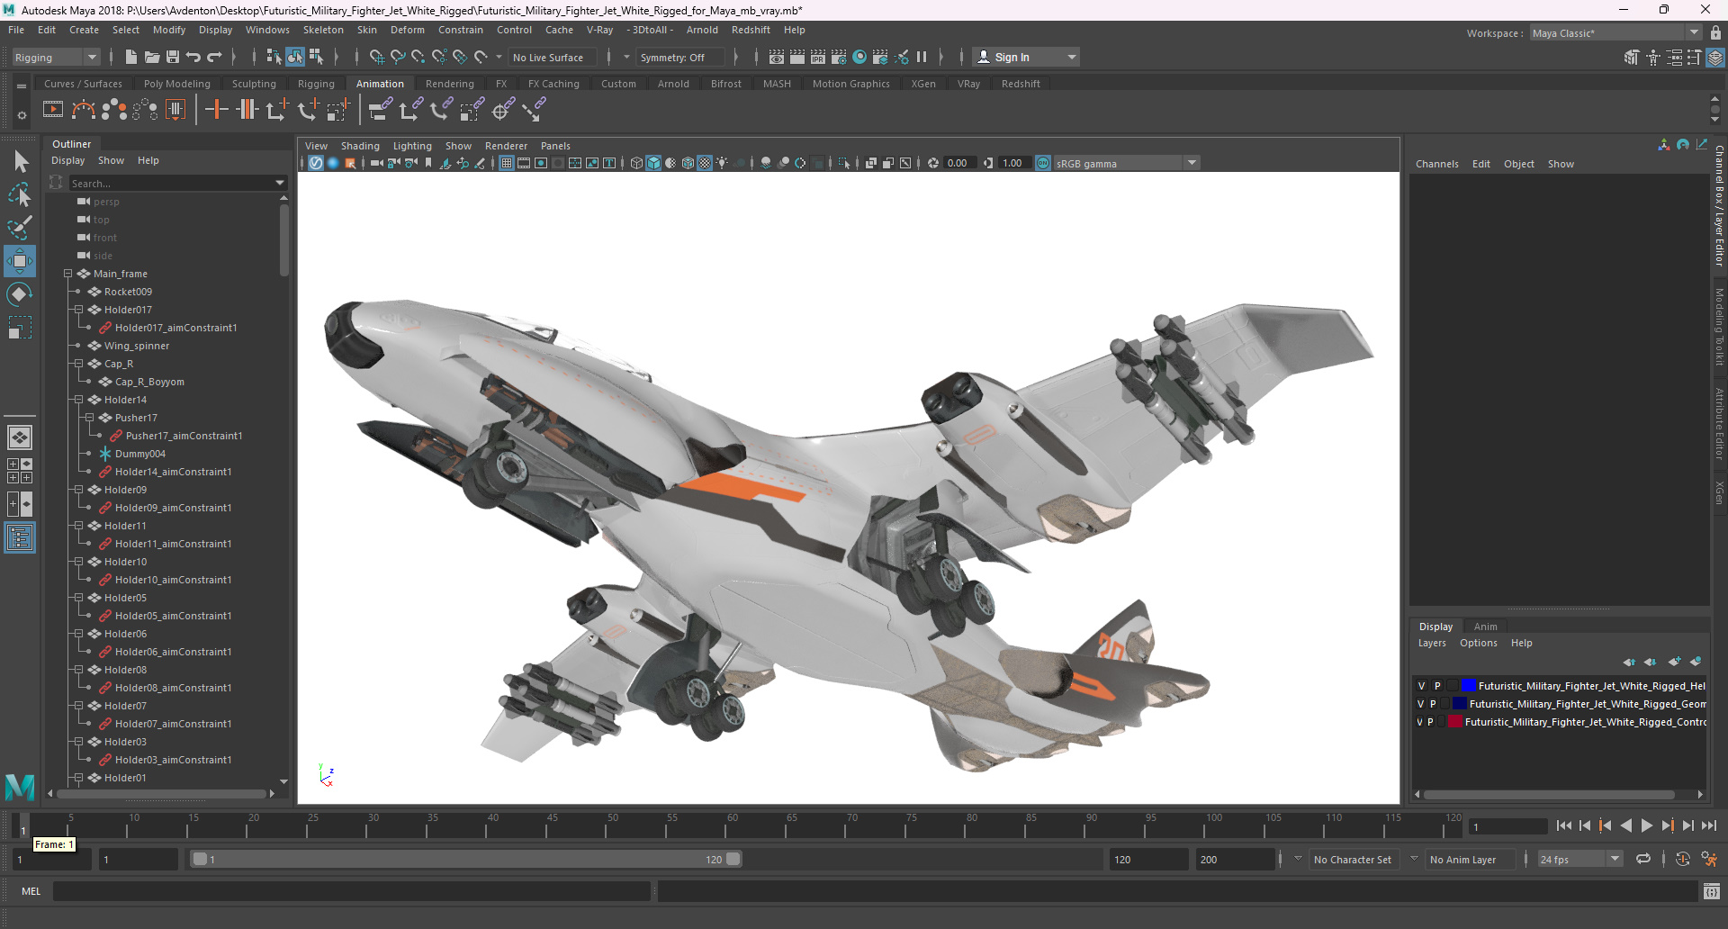Toggle viewport Grid display

point(507,163)
